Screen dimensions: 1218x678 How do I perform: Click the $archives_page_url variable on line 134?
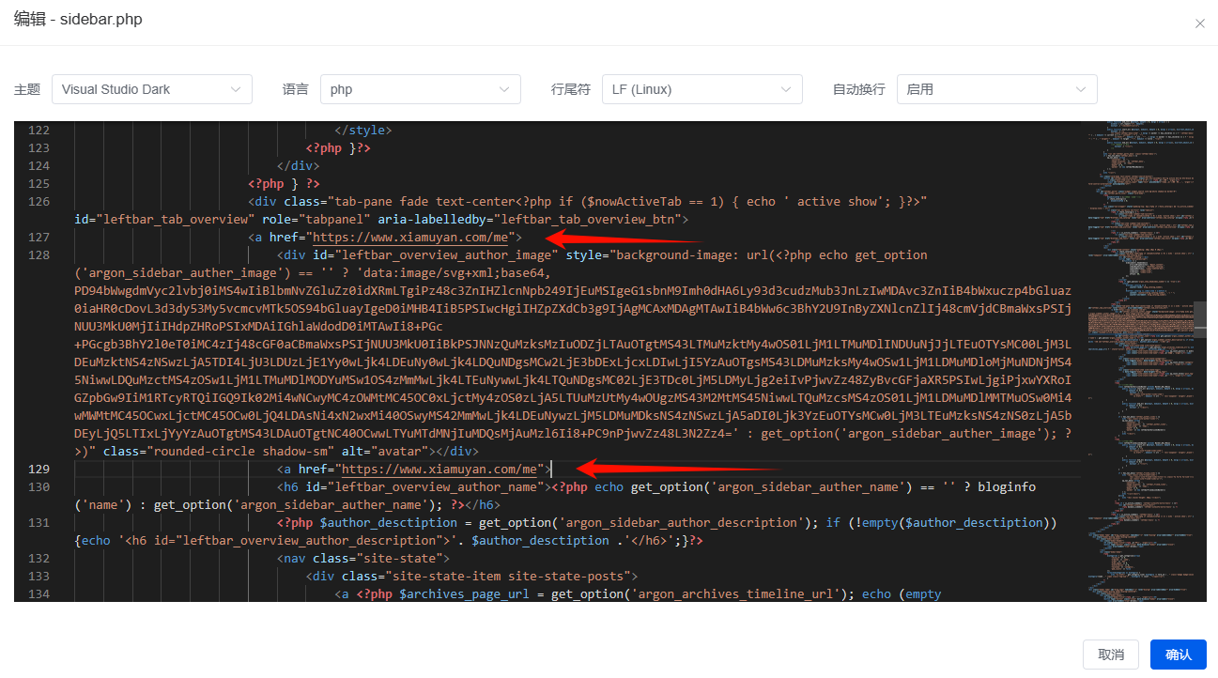(x=465, y=594)
